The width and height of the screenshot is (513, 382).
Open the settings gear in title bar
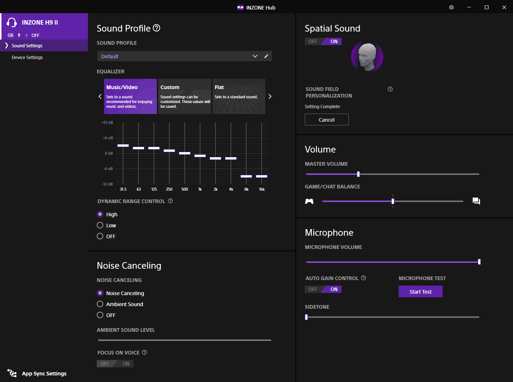[451, 7]
